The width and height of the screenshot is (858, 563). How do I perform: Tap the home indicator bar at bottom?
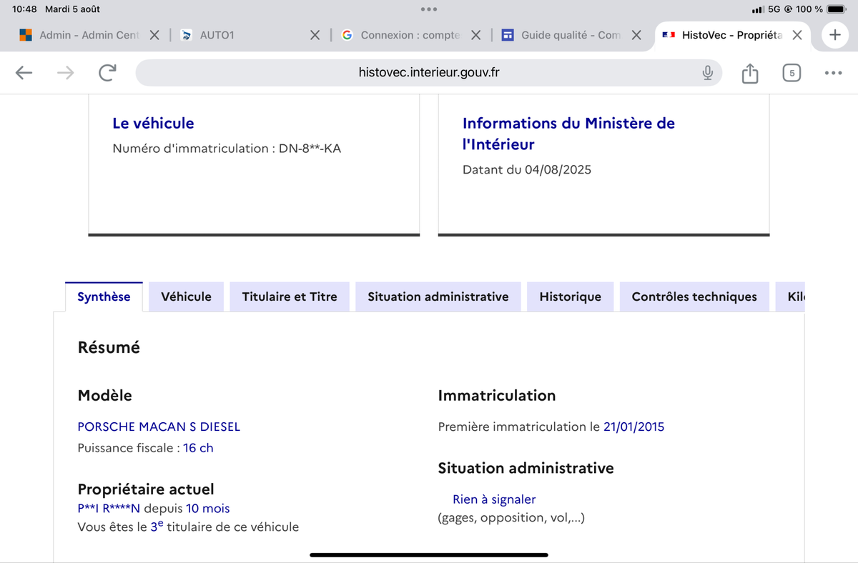pyautogui.click(x=429, y=554)
